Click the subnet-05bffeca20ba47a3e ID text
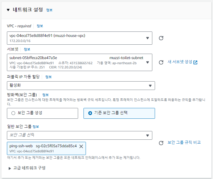This screenshot has width=213, height=179. (33, 58)
